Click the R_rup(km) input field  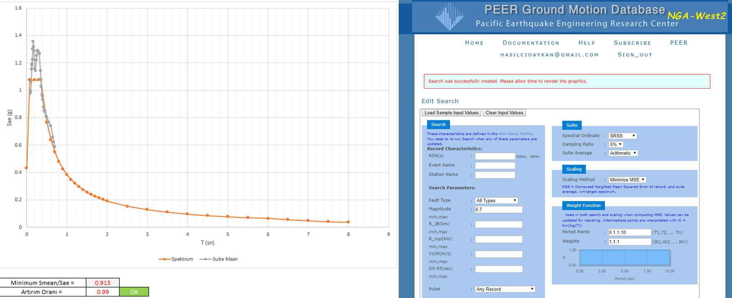click(499, 239)
